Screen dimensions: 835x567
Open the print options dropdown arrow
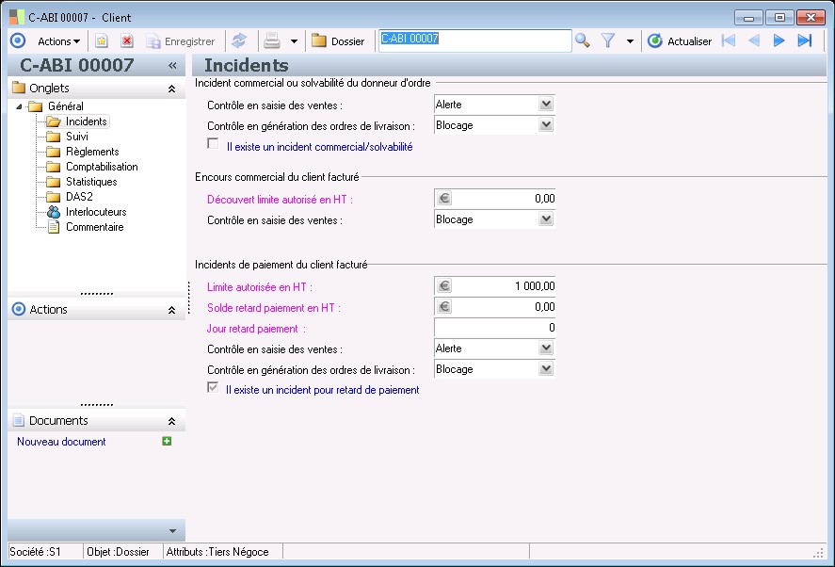(294, 41)
